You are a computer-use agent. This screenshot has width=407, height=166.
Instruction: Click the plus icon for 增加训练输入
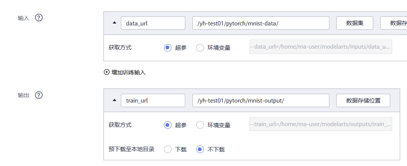pyautogui.click(x=107, y=72)
